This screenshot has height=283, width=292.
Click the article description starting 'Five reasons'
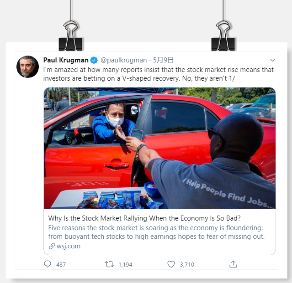pyautogui.click(x=156, y=232)
